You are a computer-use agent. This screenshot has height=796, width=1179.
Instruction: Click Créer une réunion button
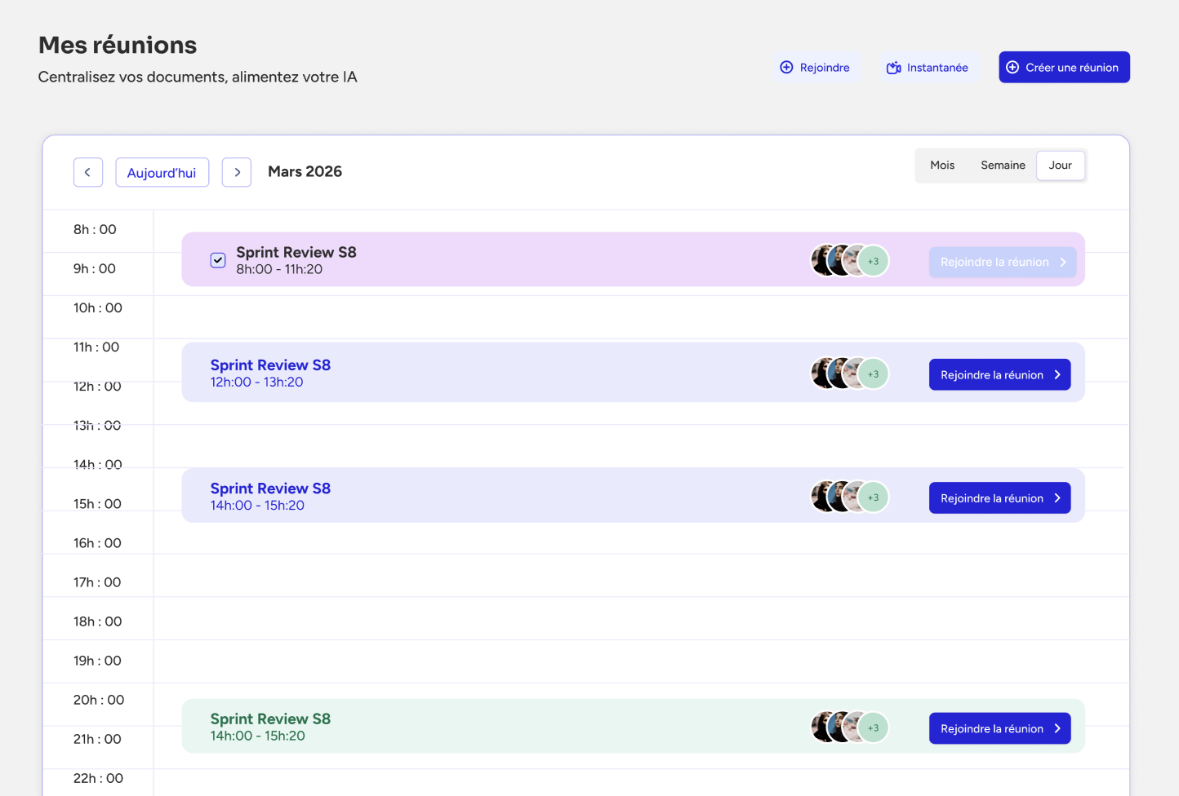point(1064,67)
